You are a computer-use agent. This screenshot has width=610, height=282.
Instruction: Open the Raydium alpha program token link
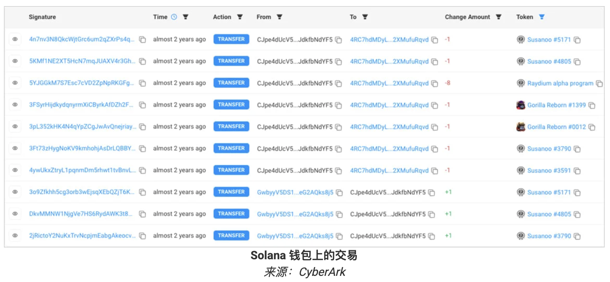[x=560, y=83]
